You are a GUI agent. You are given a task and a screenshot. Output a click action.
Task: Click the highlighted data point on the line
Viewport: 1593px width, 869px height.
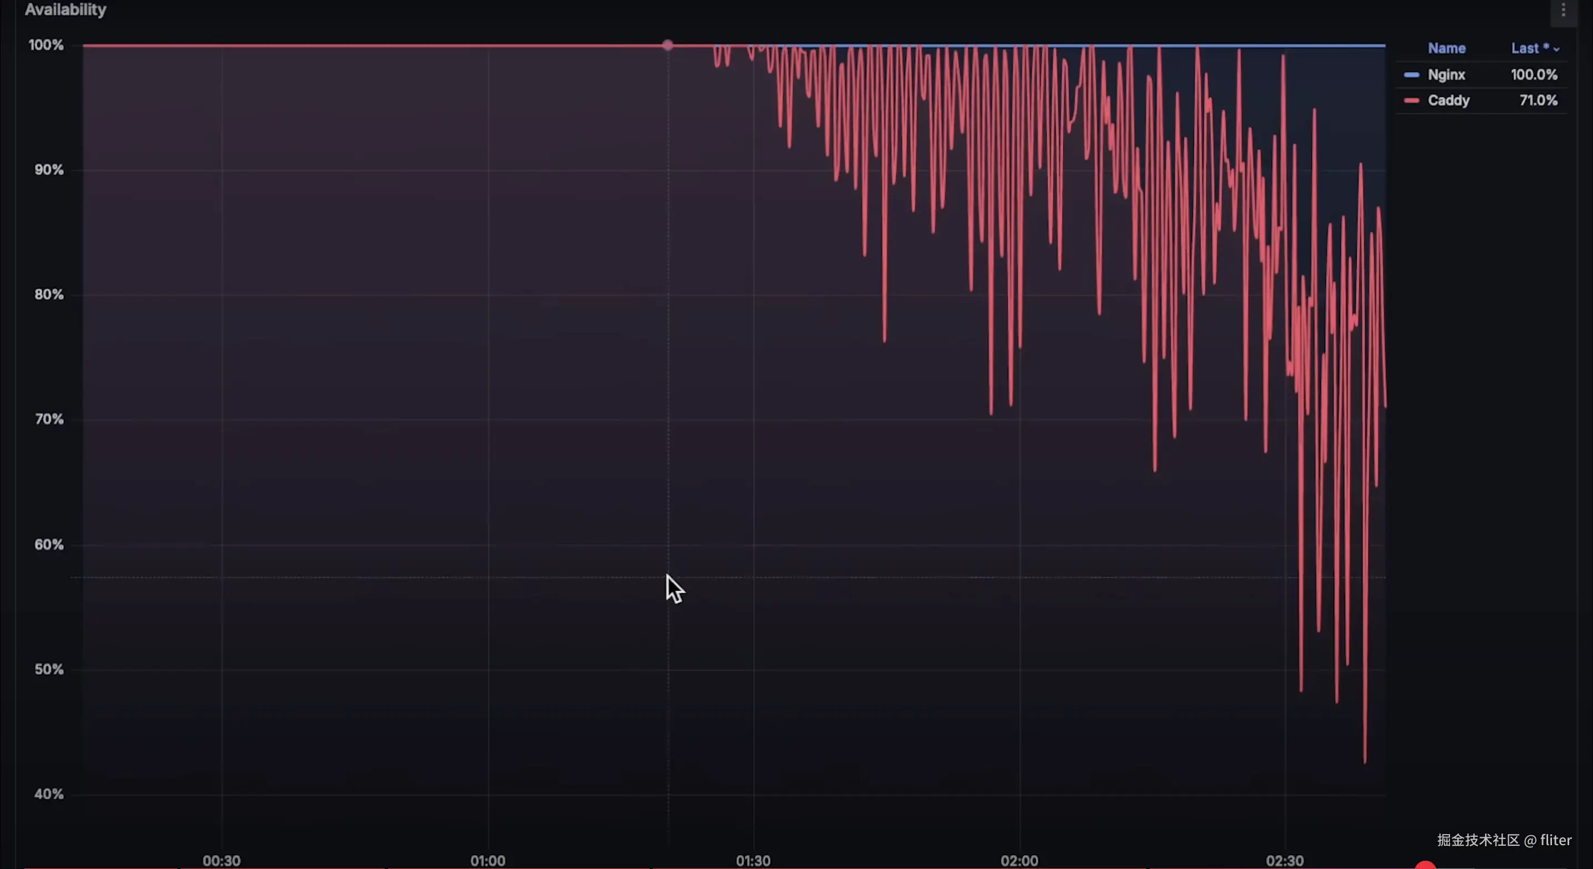(667, 45)
